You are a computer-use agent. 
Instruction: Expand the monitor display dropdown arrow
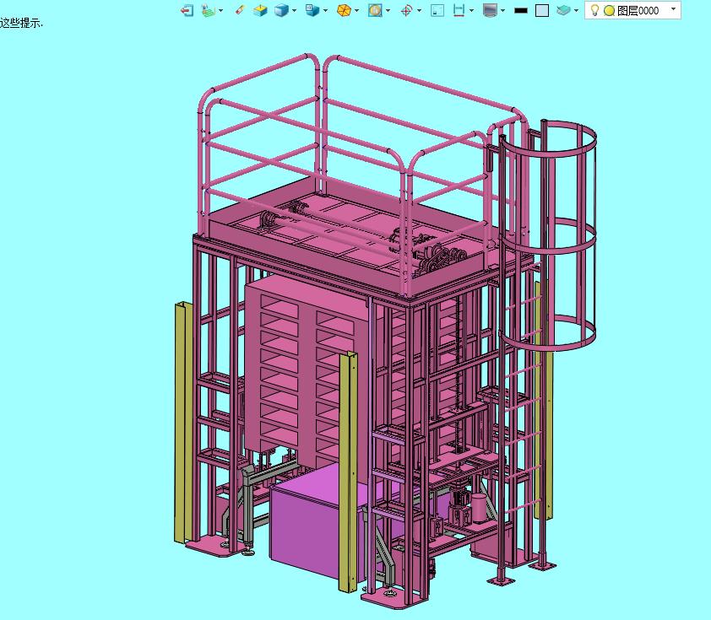(x=503, y=10)
